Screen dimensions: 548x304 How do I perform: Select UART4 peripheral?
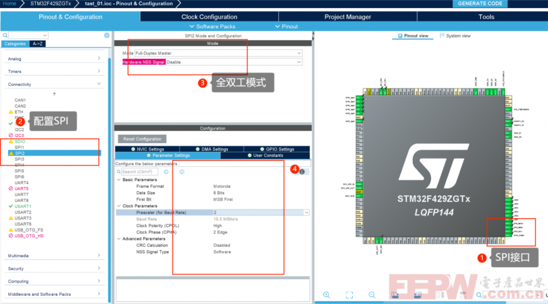21,183
